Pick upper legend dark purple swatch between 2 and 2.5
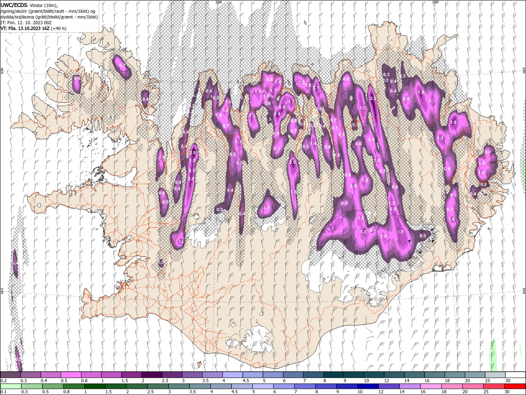This screenshot has height=395, width=526. click(x=151, y=375)
